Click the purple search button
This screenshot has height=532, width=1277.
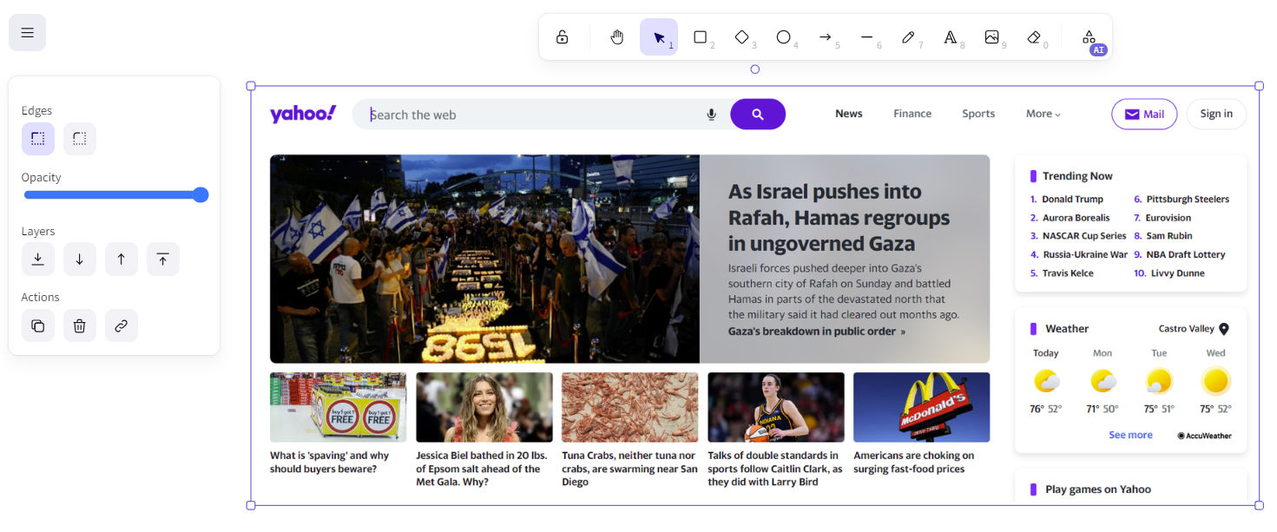758,115
